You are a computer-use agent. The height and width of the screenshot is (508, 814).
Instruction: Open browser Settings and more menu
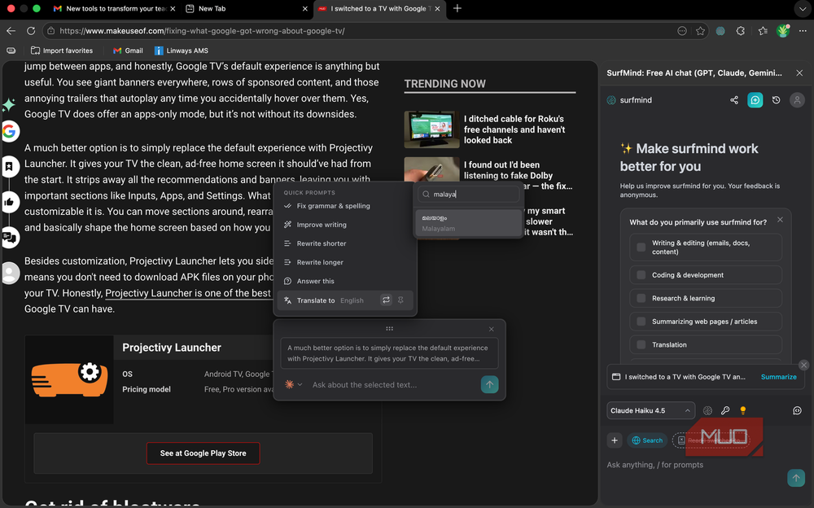(803, 31)
